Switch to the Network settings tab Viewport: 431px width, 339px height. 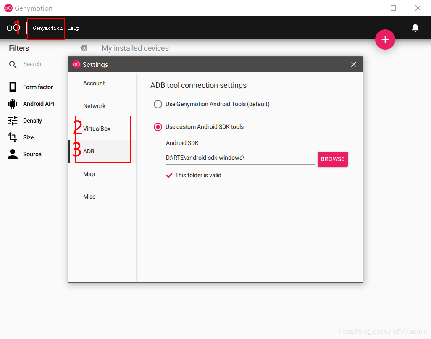(102, 106)
